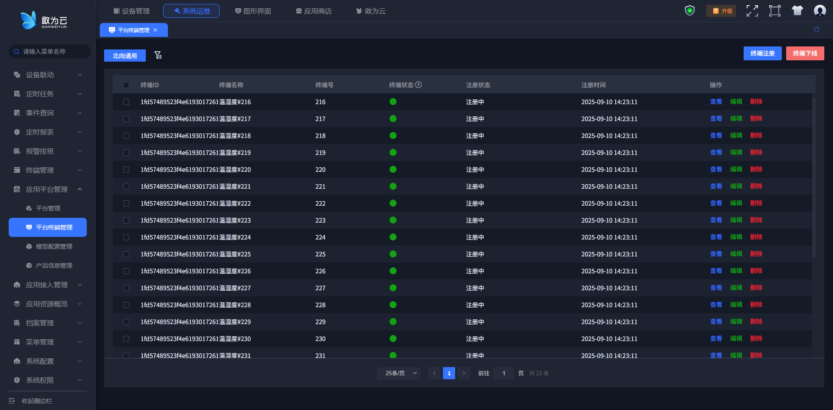This screenshot has height=410, width=833.
Task: Enter fullscreen with the expand arrows icon
Action: pos(752,11)
